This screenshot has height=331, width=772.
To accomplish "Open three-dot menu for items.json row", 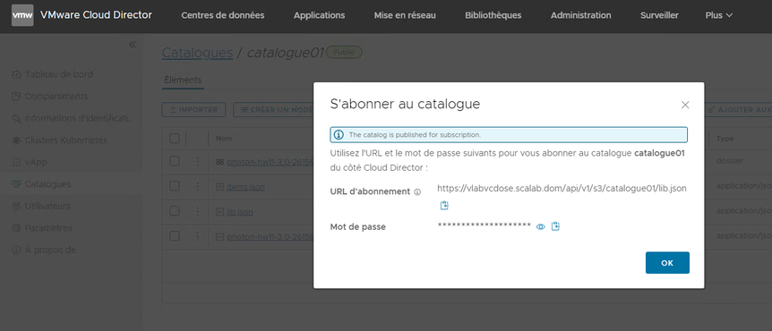I will [x=197, y=186].
